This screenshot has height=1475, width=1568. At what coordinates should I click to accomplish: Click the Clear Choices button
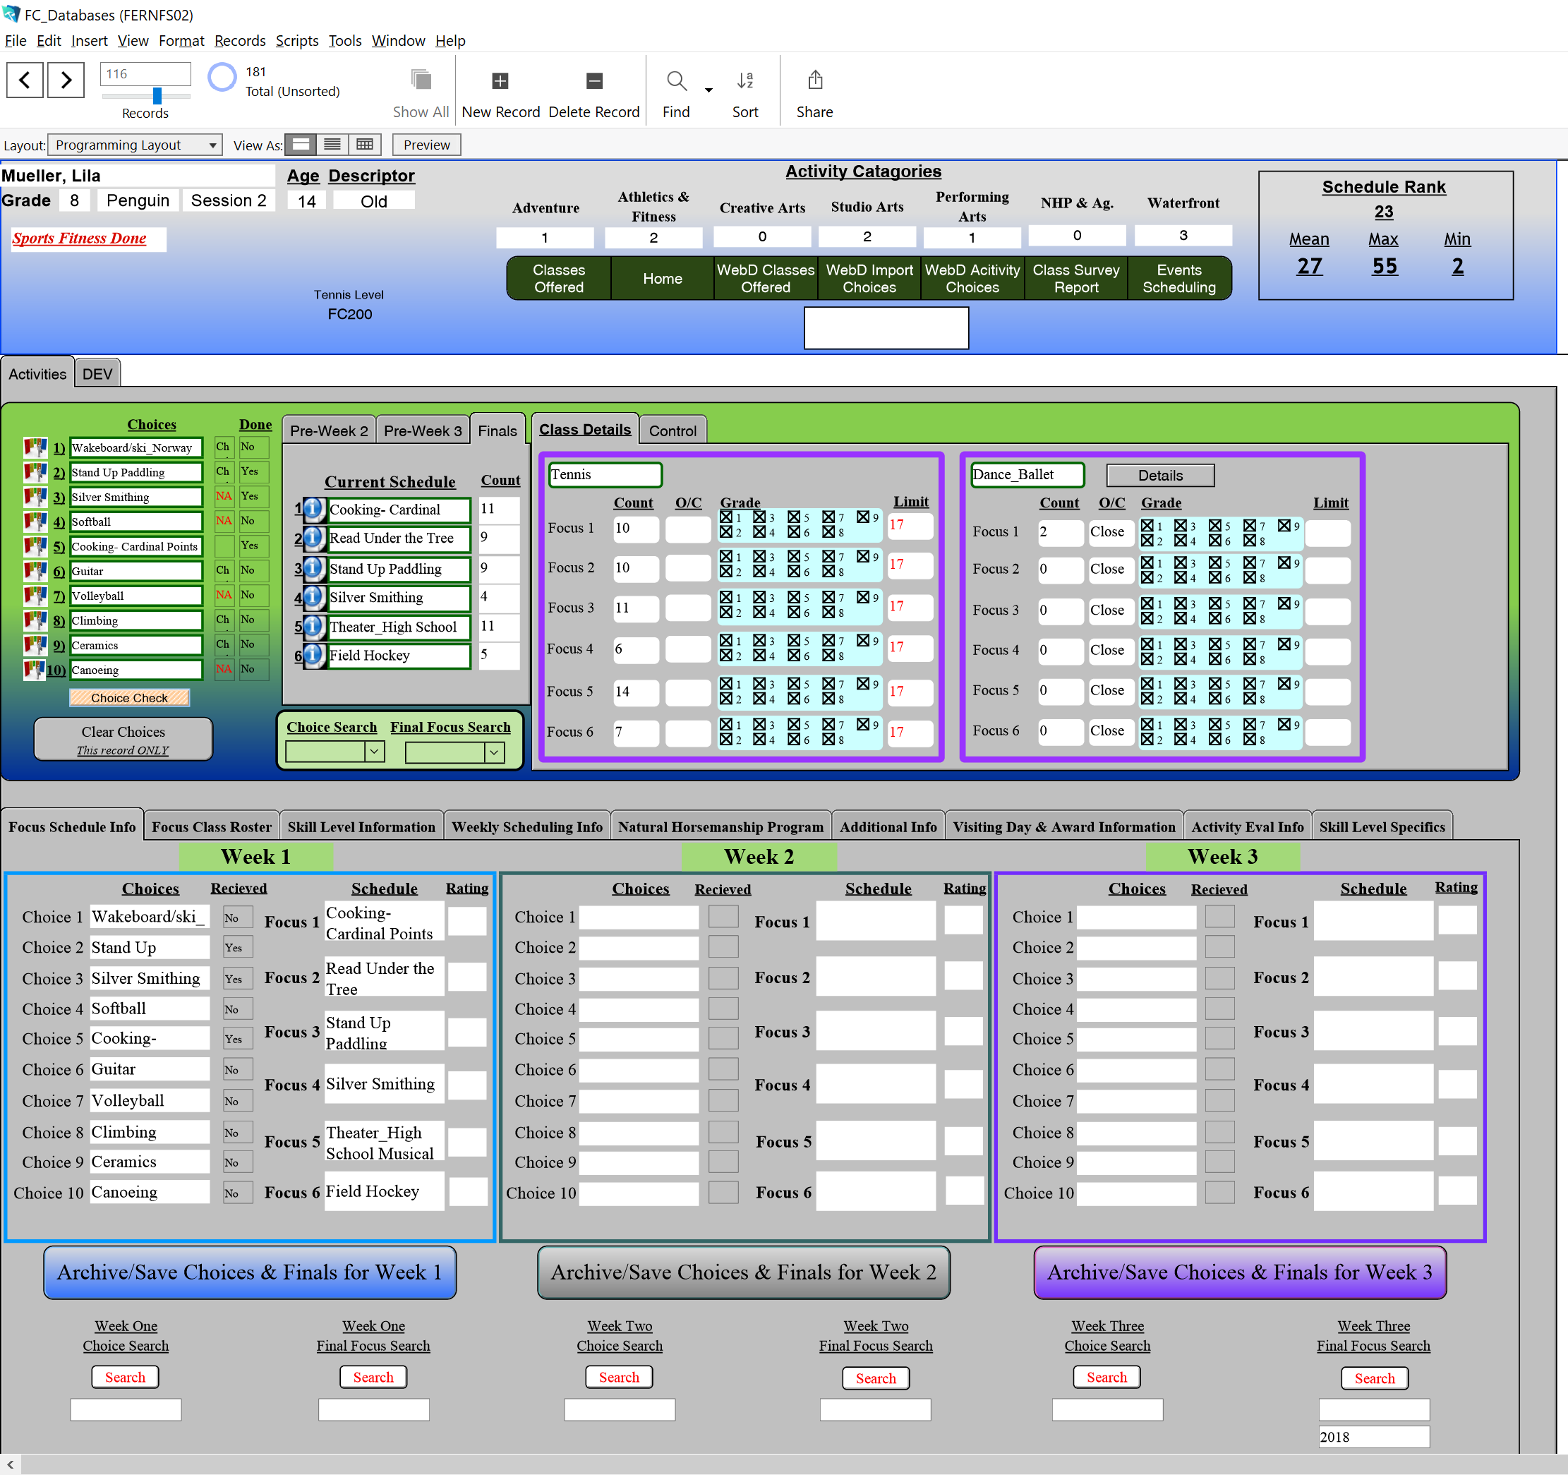(x=123, y=739)
